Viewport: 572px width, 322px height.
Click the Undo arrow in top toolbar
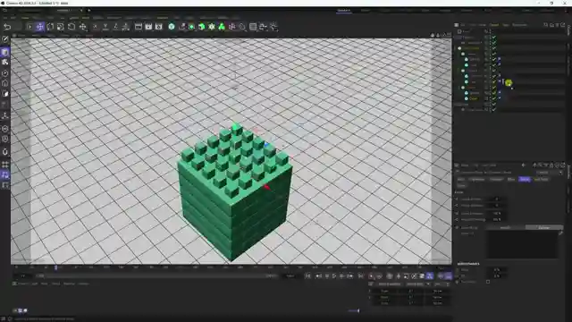click(x=7, y=27)
